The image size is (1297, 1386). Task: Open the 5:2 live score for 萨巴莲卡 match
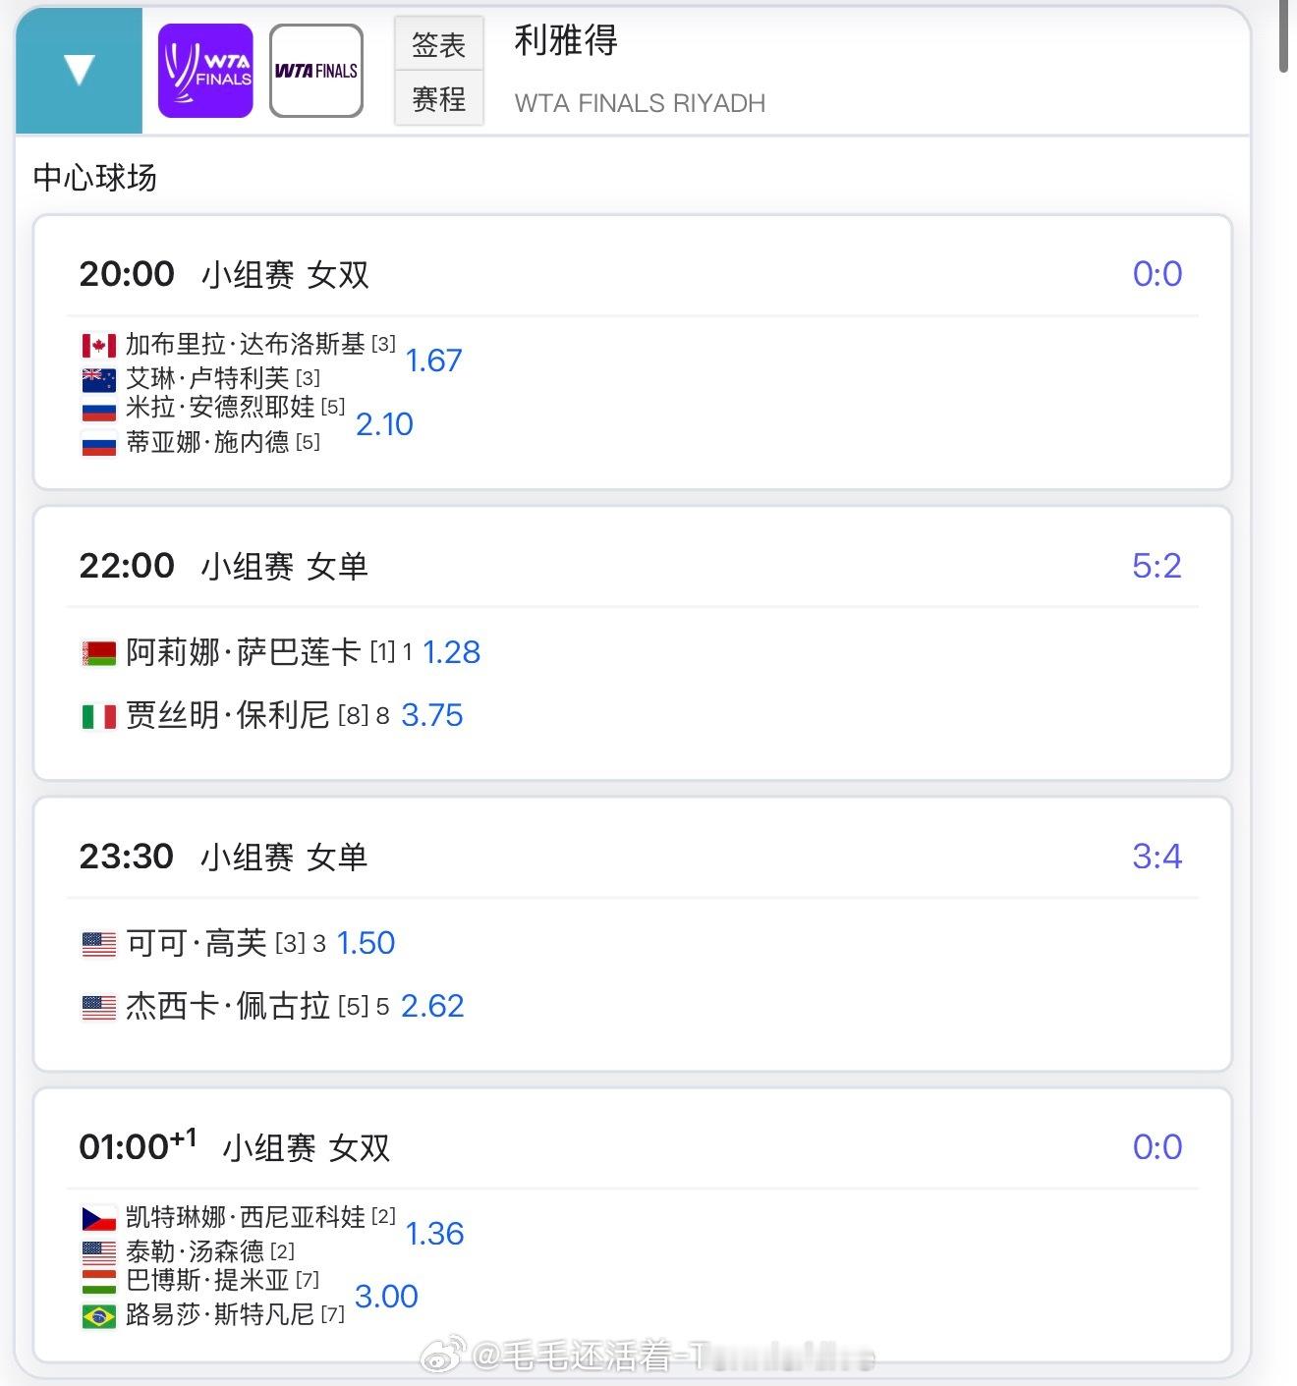tap(1156, 565)
